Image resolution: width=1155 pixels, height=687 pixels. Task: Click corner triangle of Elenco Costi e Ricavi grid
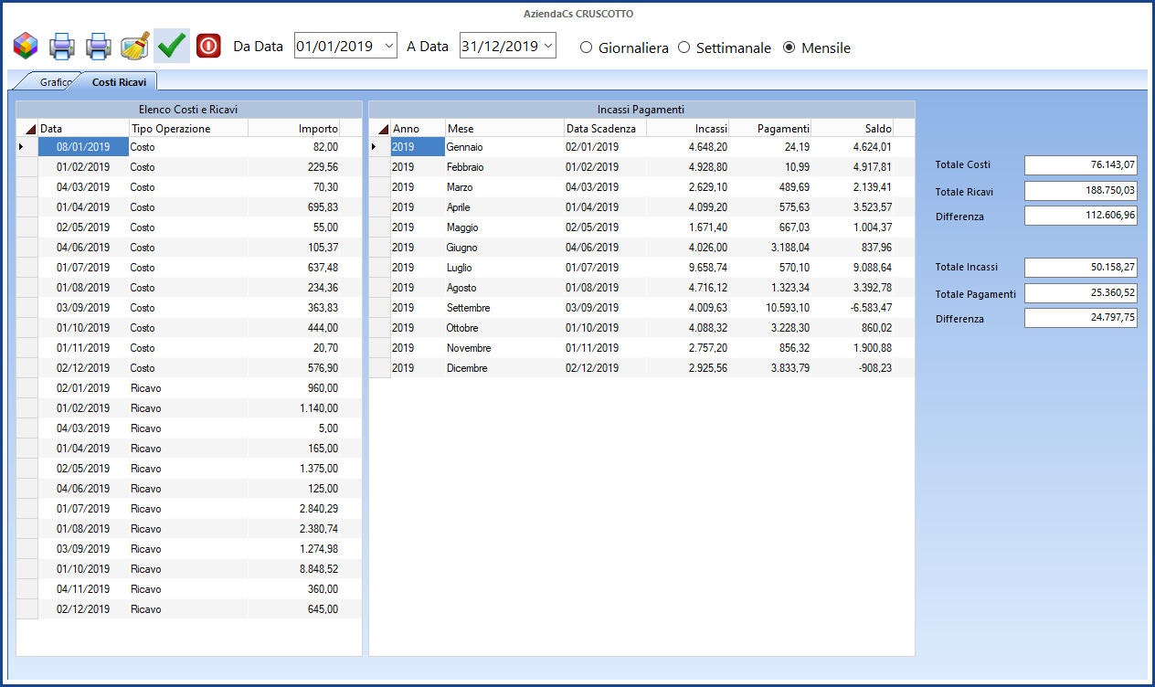tap(28, 129)
